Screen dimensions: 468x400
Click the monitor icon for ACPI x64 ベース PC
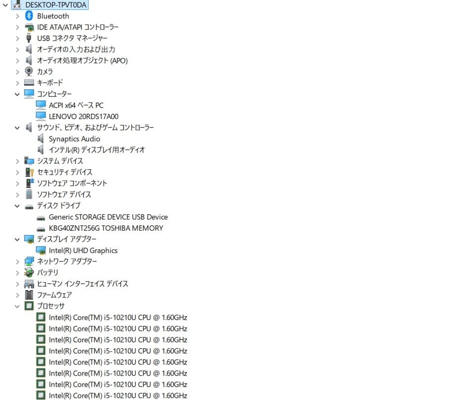point(41,105)
